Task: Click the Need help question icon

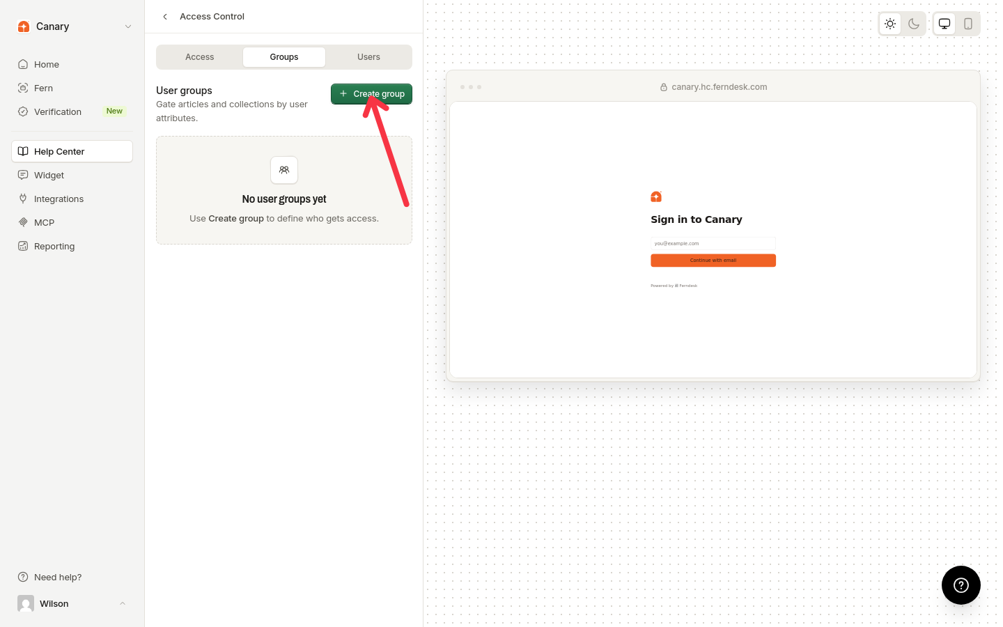Action: pyautogui.click(x=23, y=577)
